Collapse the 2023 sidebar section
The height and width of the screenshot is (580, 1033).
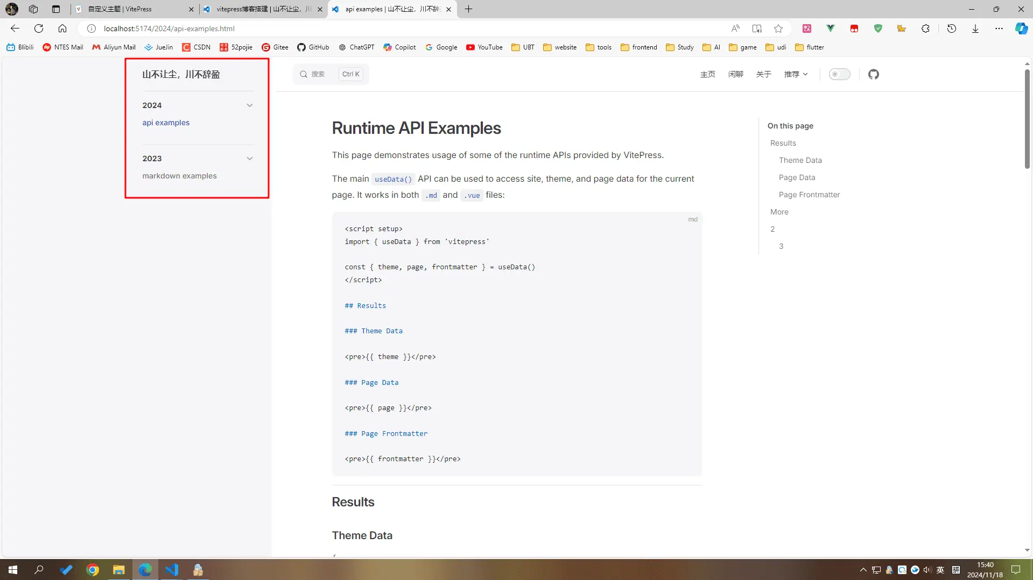pyautogui.click(x=249, y=159)
